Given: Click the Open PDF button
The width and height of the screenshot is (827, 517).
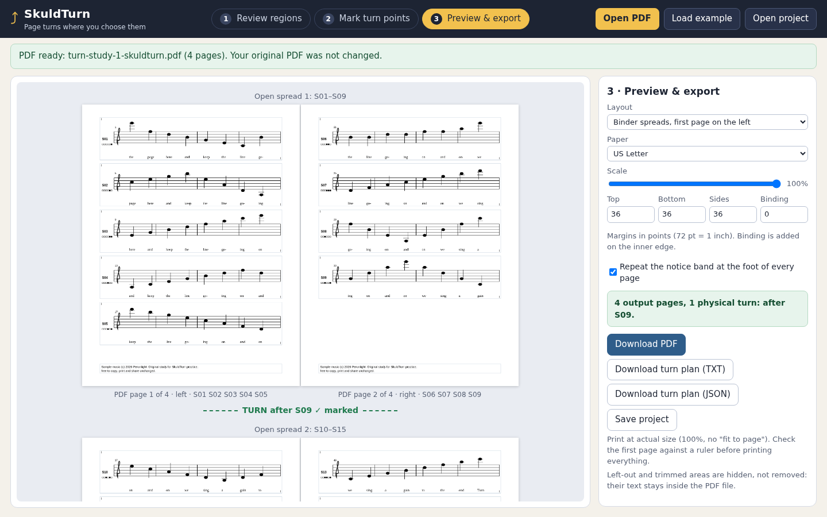Looking at the screenshot, I should [x=627, y=19].
